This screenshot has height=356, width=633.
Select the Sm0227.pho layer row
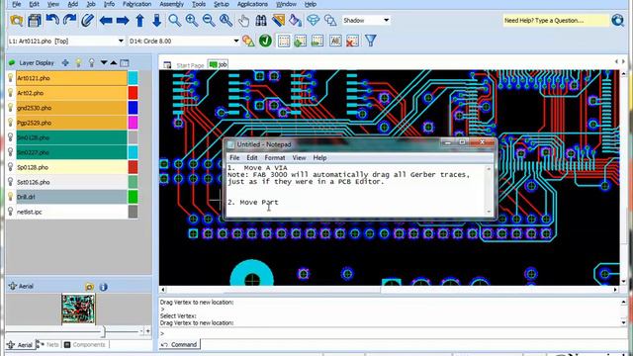pyautogui.click(x=71, y=152)
